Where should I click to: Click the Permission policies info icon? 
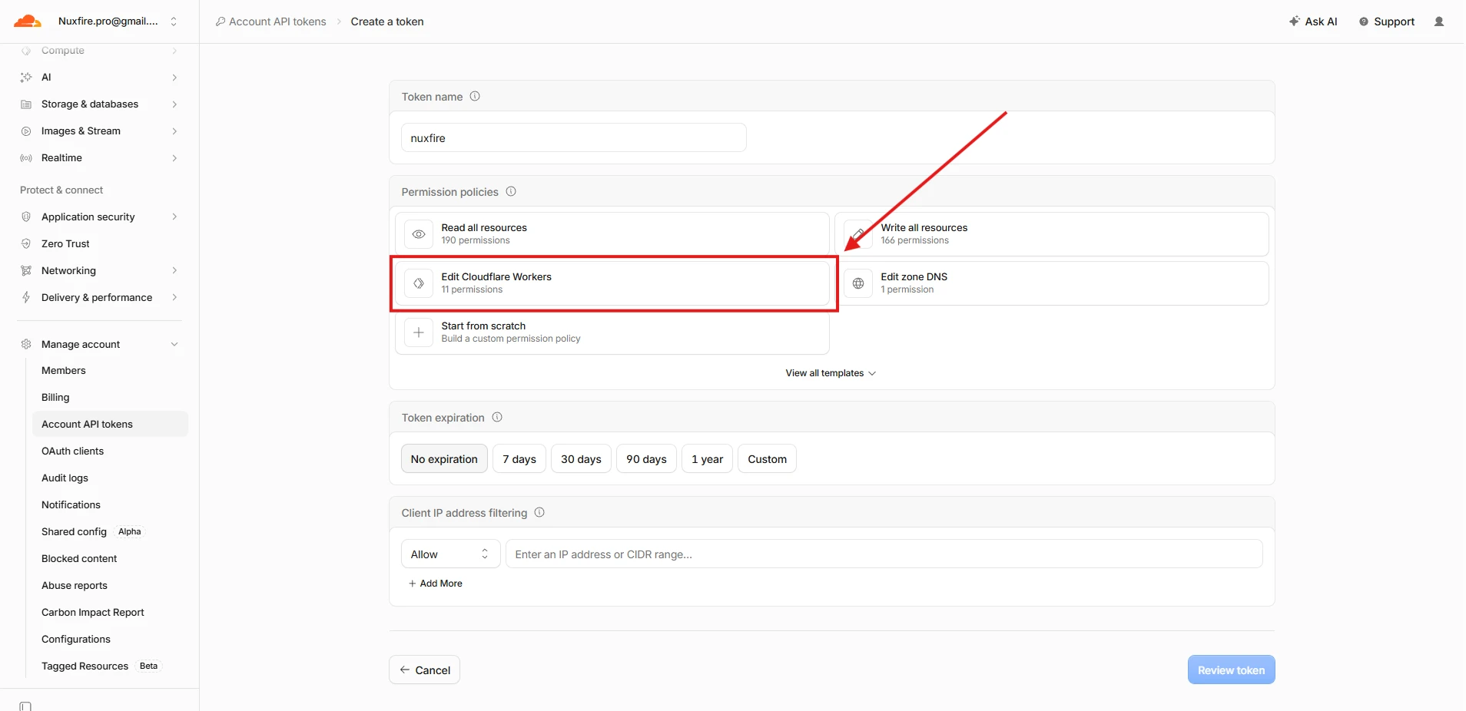click(x=511, y=192)
